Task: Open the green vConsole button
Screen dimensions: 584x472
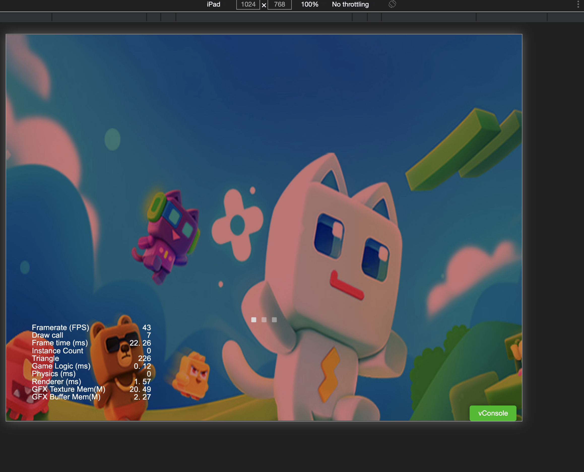Action: pyautogui.click(x=493, y=413)
